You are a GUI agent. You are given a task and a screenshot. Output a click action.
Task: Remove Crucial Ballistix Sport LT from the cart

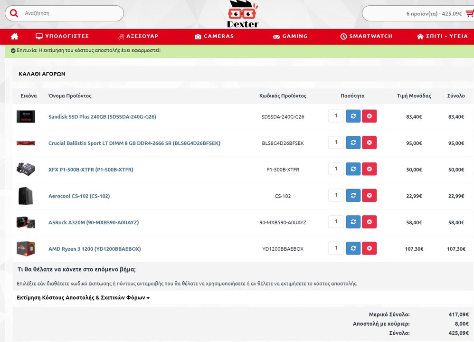[x=370, y=142]
